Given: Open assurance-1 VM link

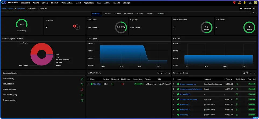Looking at the screenshot, I should click(185, 115).
